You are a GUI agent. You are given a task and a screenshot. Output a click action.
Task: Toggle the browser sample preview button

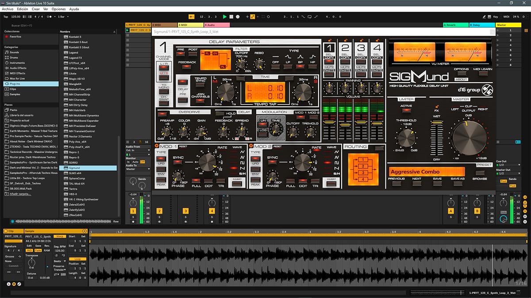pos(13,221)
